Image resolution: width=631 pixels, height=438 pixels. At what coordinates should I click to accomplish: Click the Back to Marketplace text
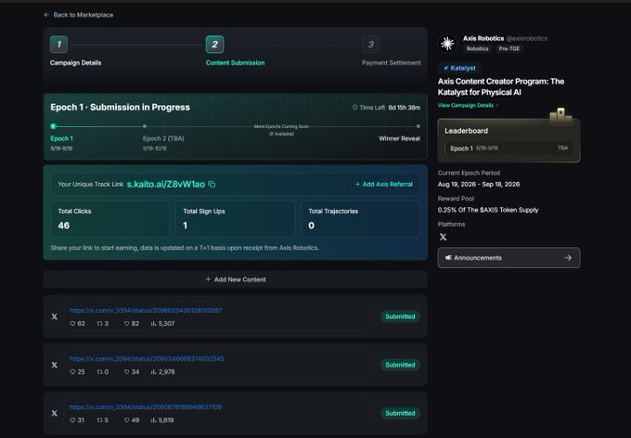(x=84, y=15)
